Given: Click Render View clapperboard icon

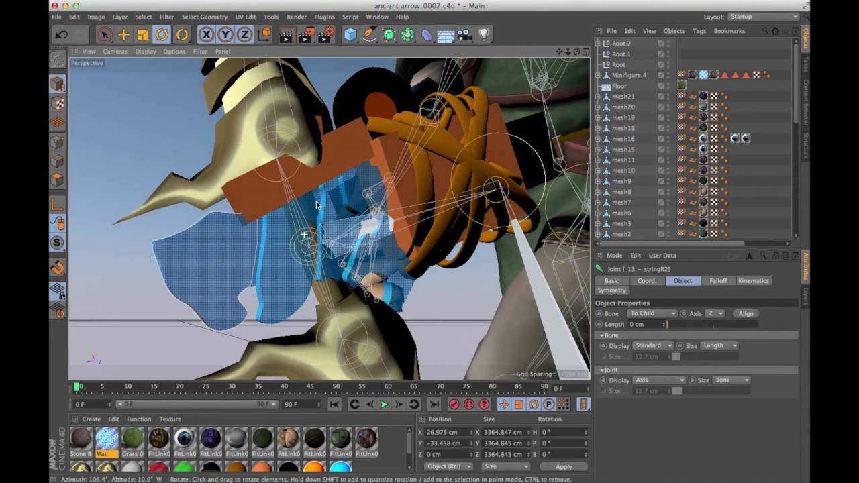Looking at the screenshot, I should click(287, 35).
